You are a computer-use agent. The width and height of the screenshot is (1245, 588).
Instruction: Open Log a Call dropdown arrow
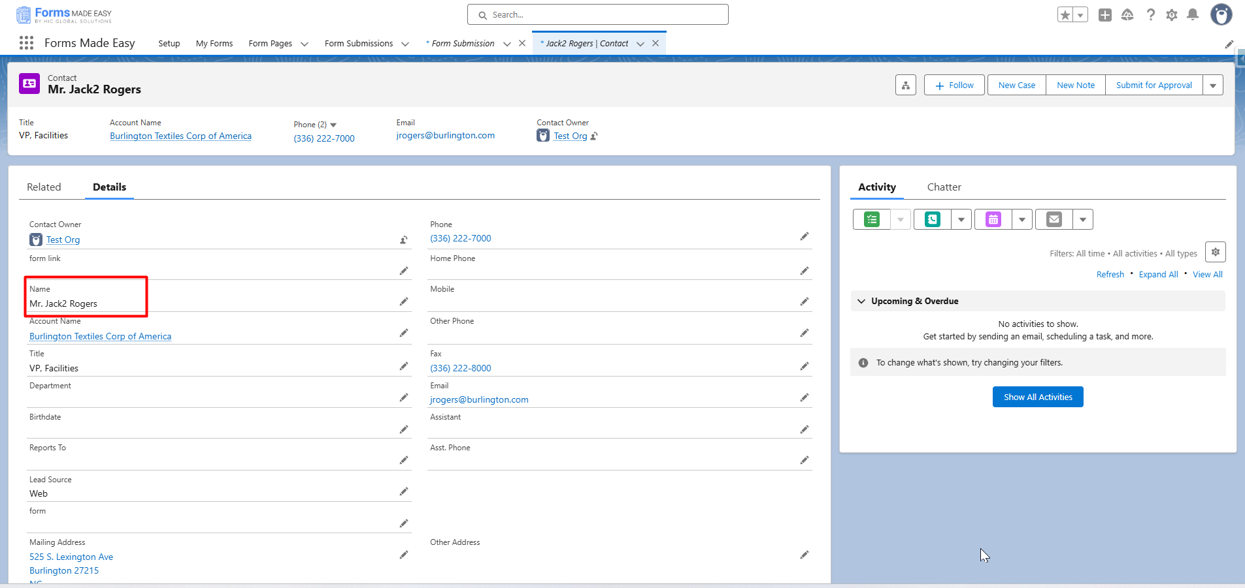[x=961, y=219]
